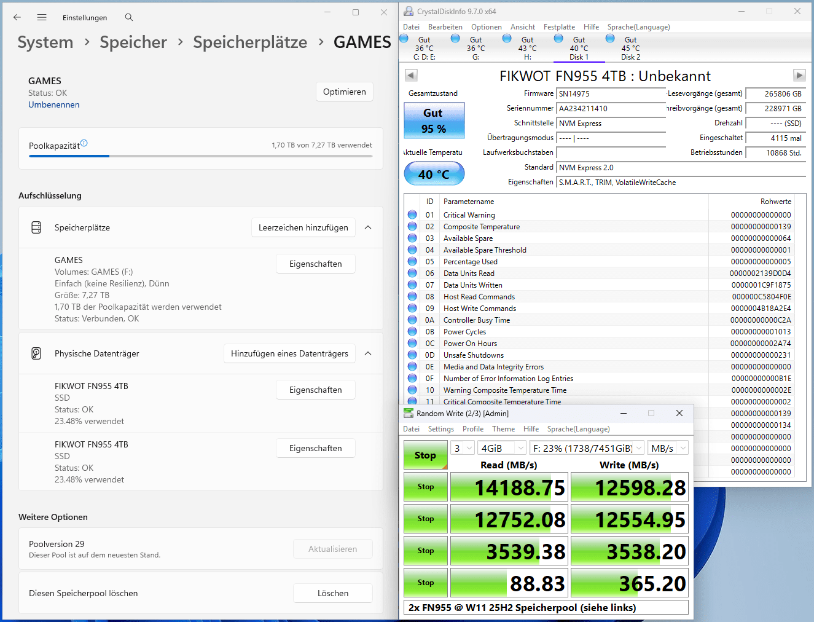Open the Datei menu in CrystalDiskInfo
This screenshot has width=814, height=622.
[412, 27]
